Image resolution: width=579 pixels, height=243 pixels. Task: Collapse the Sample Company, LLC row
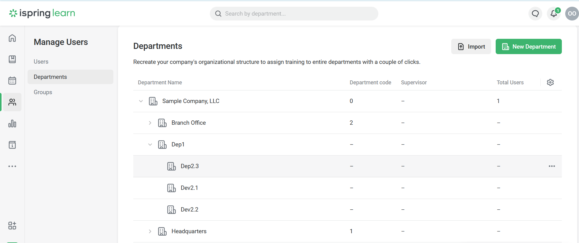click(x=141, y=101)
